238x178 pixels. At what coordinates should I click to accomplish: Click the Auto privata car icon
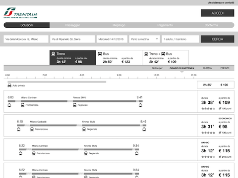9,86
